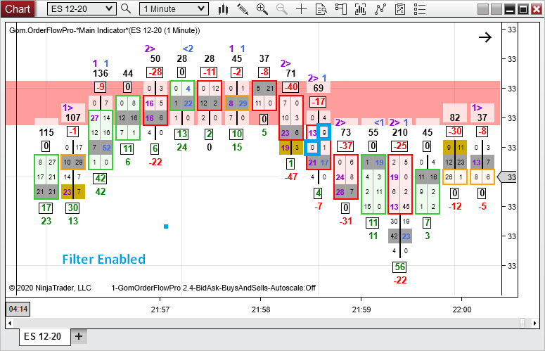This screenshot has height=351, width=545.
Task: Click the 04:14 bar timer box
Action: coord(18,309)
